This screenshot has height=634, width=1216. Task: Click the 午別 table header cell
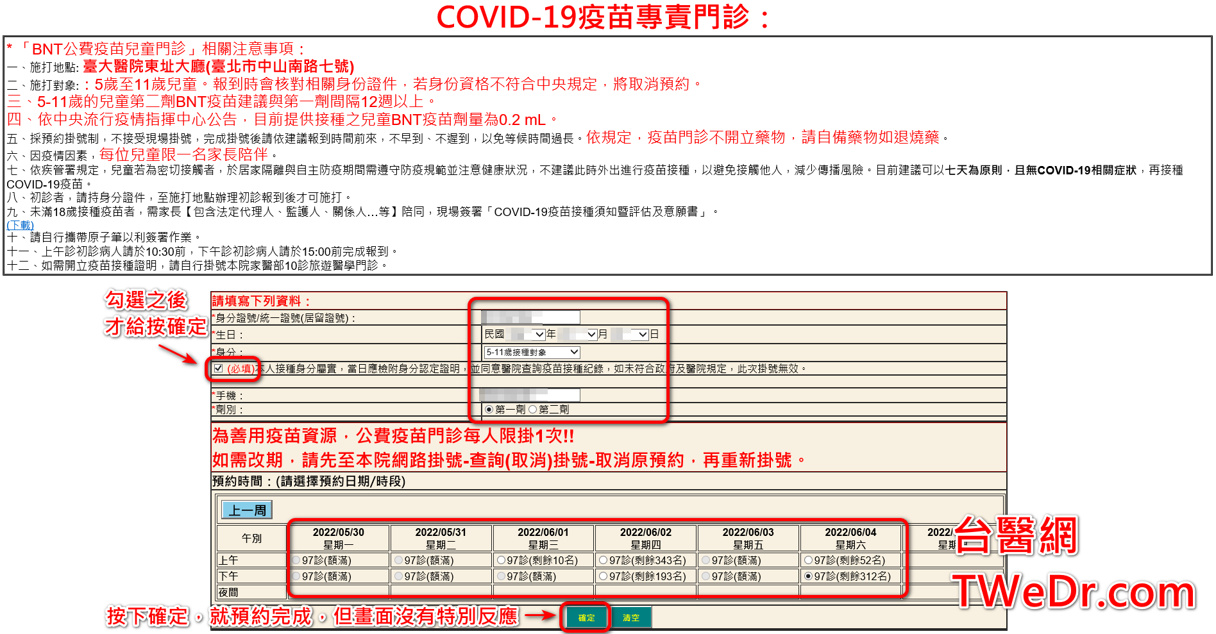click(x=251, y=538)
